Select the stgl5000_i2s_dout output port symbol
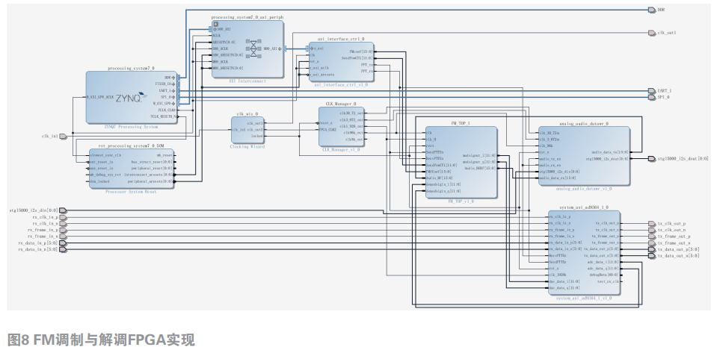Viewport: 720px width, 350px height. (651, 158)
